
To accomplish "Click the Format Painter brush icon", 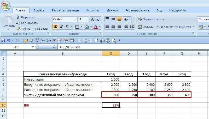I will tap(18, 29).
